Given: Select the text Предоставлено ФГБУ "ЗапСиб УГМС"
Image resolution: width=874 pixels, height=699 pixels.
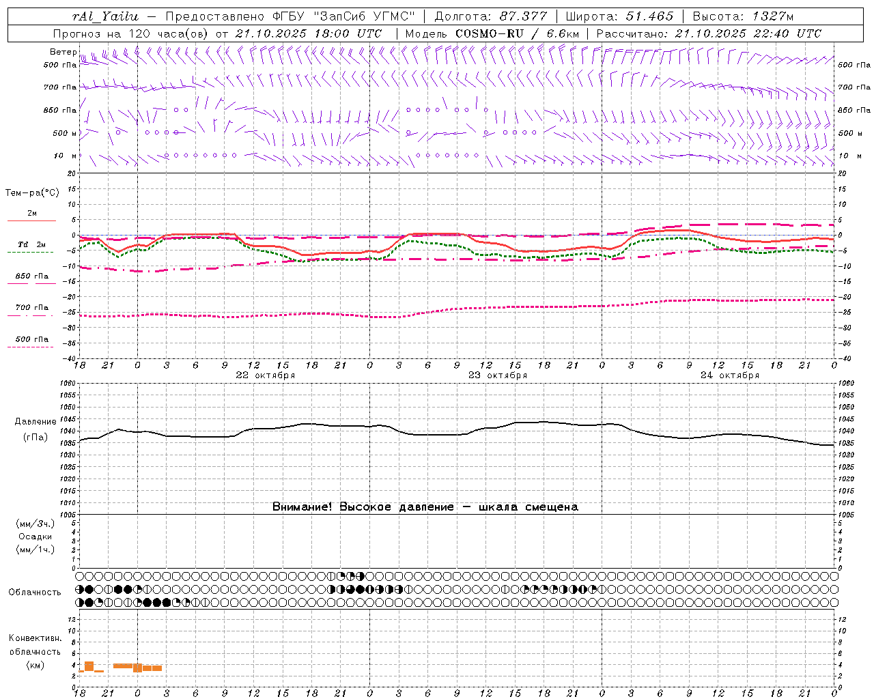Looking at the screenshot, I should [x=290, y=16].
